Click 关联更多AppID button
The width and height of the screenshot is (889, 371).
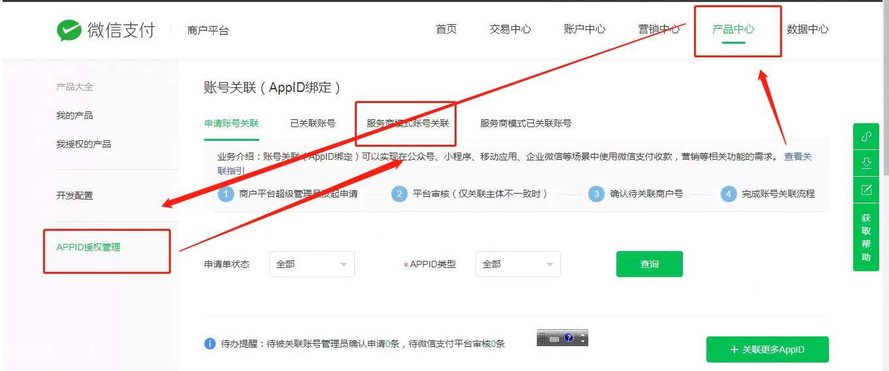[767, 349]
